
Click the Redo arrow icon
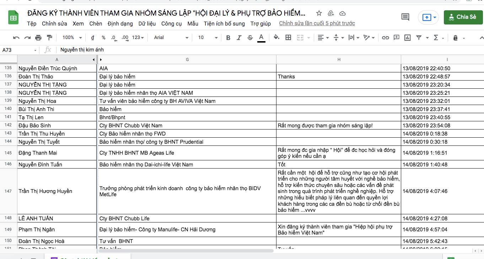pos(27,38)
